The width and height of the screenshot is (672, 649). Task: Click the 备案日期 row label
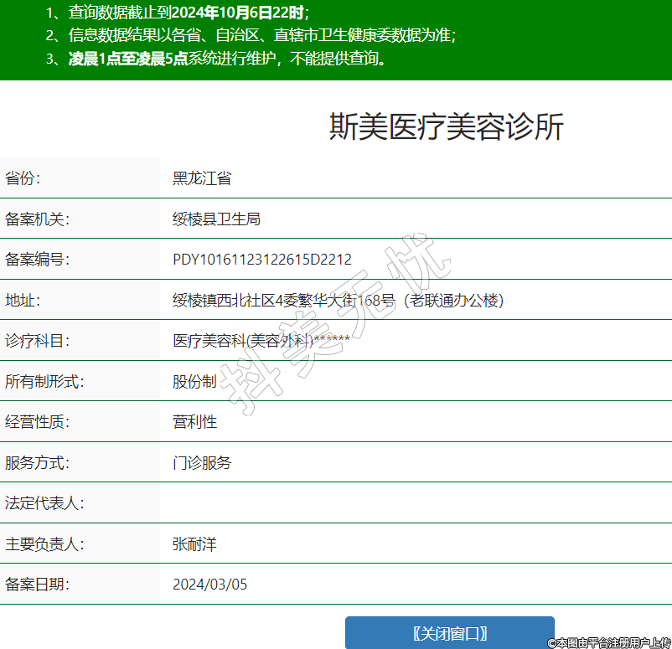(36, 585)
